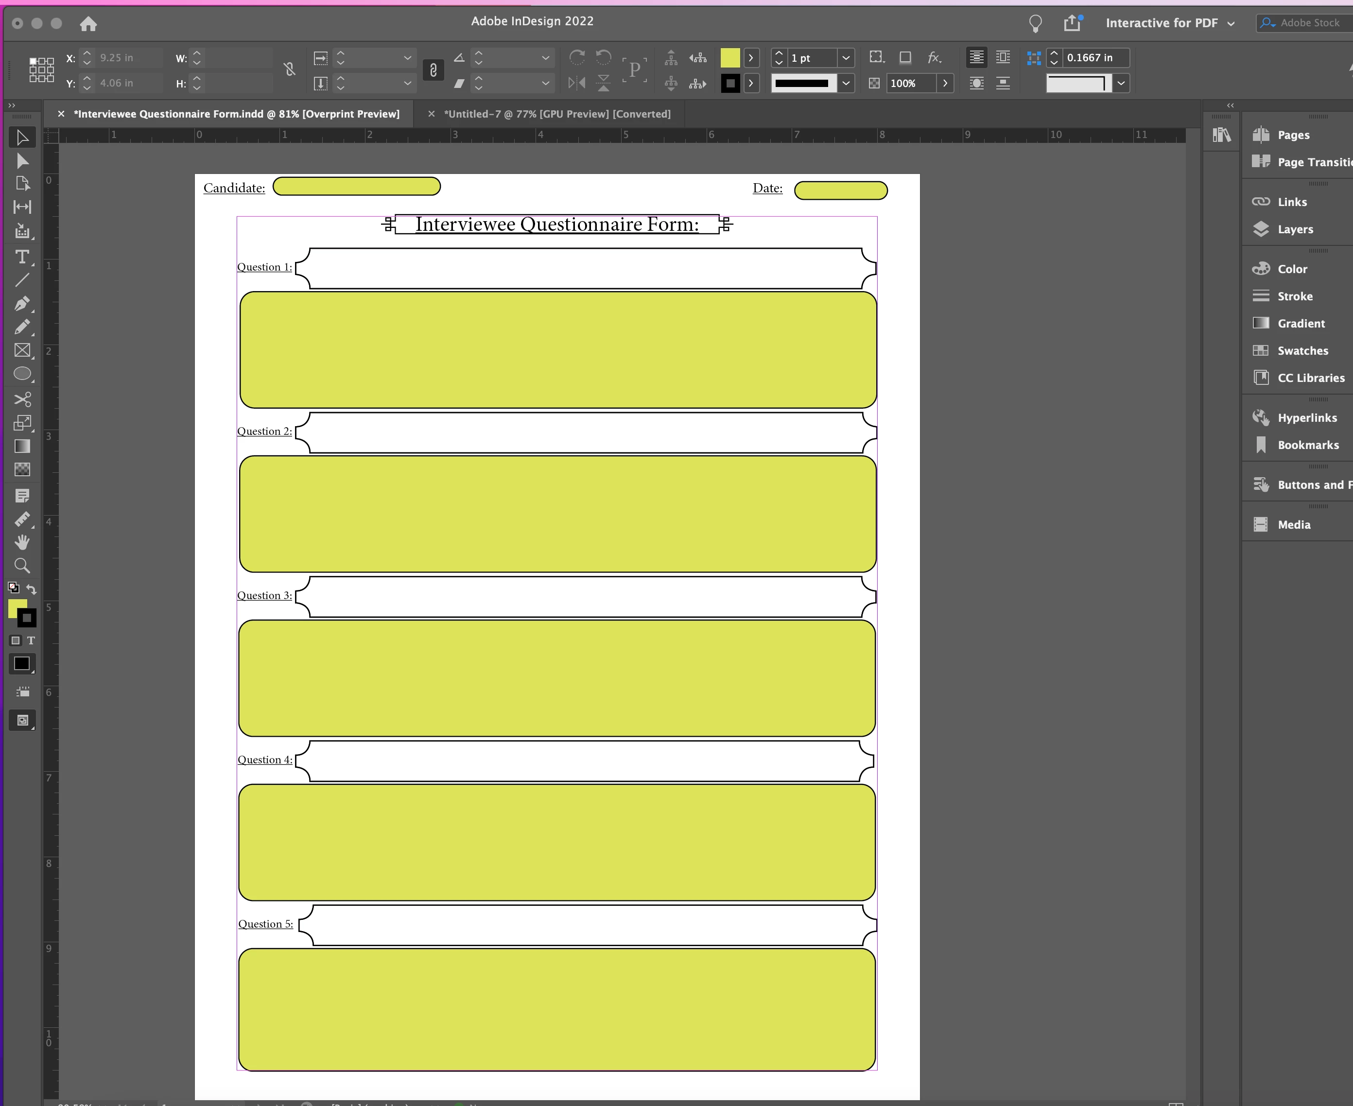Viewport: 1353px width, 1106px height.
Task: Switch to the Untitled-7 document tab
Action: (557, 114)
